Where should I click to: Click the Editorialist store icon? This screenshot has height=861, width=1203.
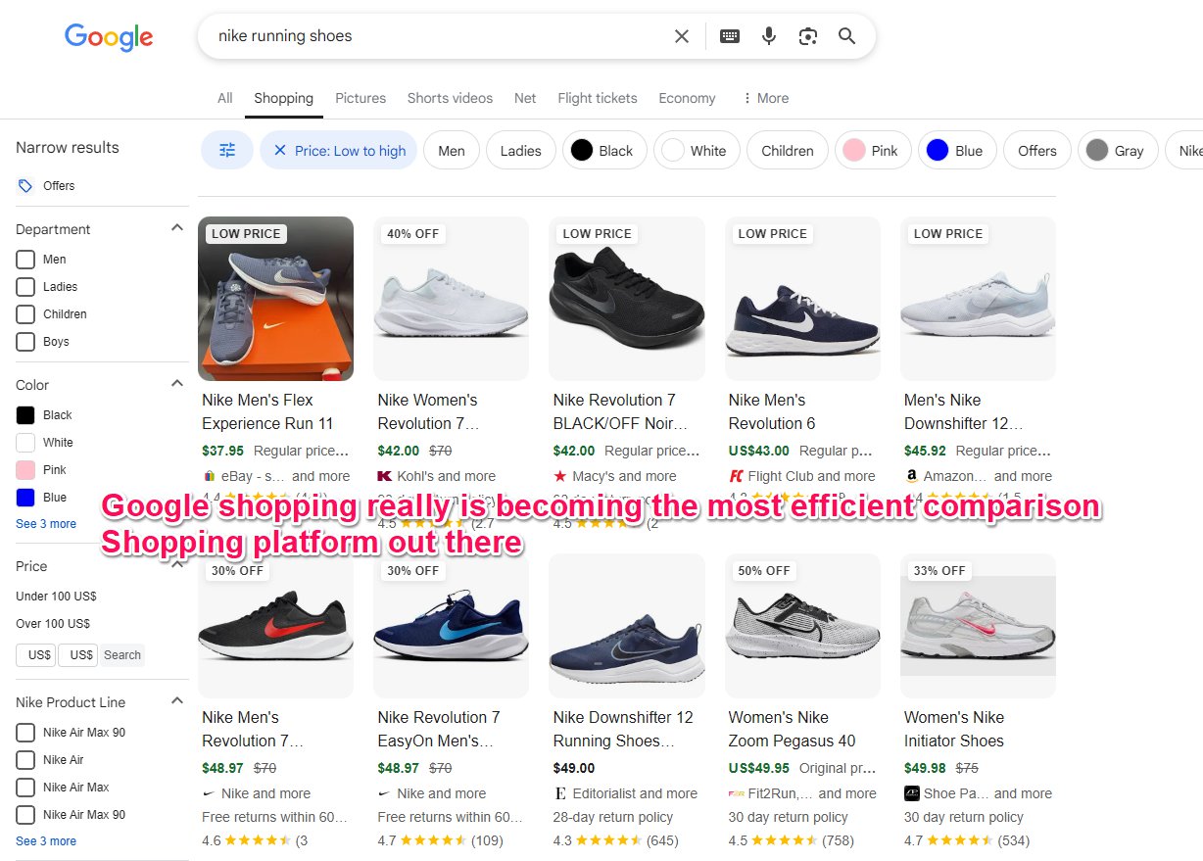coord(560,793)
